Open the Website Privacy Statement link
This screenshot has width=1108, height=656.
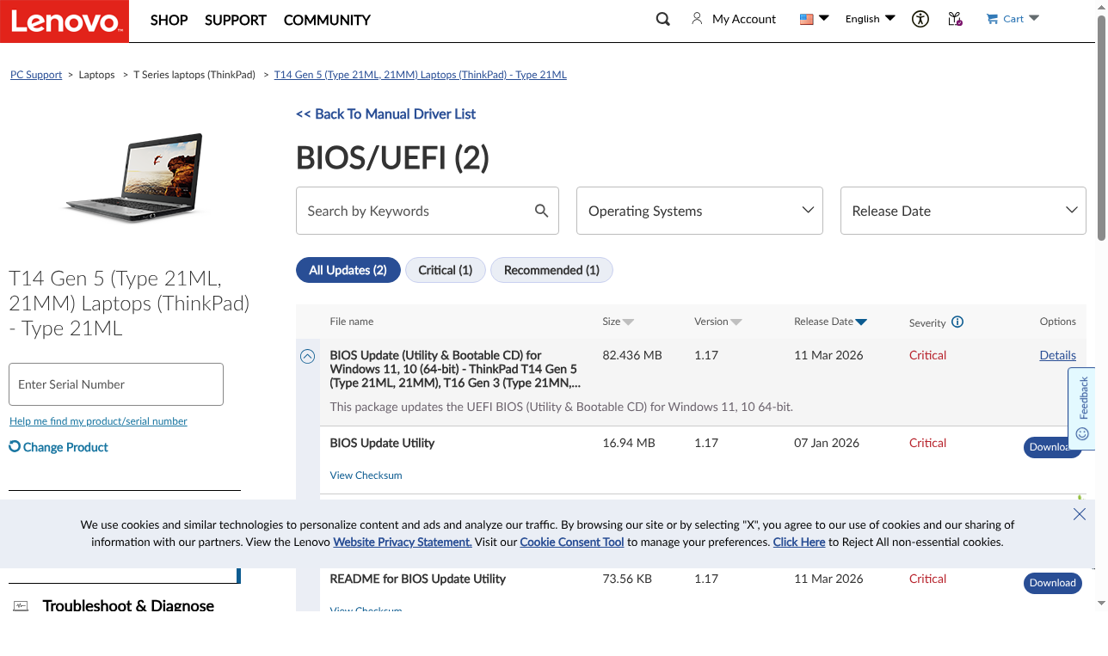(x=403, y=543)
